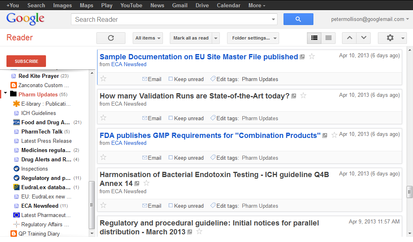Click the Google logo
The width and height of the screenshot is (413, 242).
25,19
